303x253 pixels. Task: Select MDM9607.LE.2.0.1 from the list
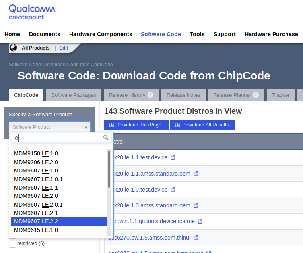(x=58, y=205)
